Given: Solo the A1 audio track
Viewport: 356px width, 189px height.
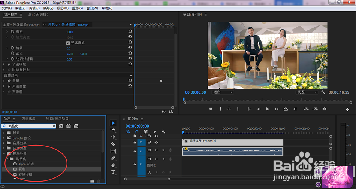Looking at the screenshot, I should pos(163,150).
